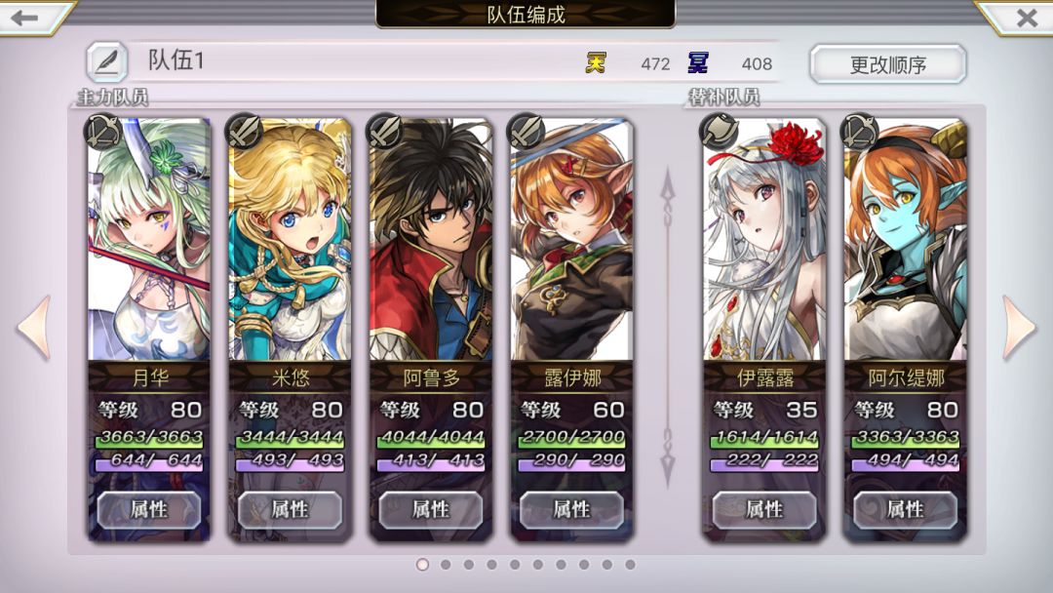The height and width of the screenshot is (593, 1053).
Task: Open 属性 for 露伊娜
Action: tap(571, 510)
